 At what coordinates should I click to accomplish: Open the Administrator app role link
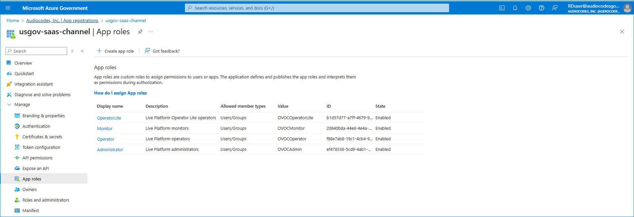tap(110, 149)
